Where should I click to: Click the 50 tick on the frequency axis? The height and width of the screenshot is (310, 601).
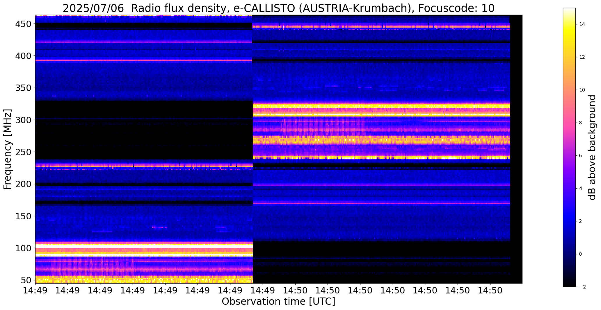(x=26, y=280)
